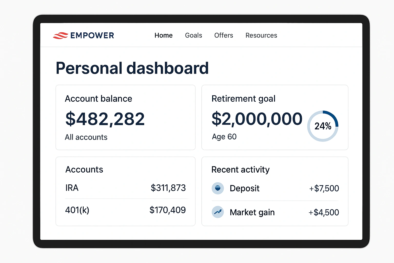Click the retirement progress ring icon
394x263 pixels.
coord(323,126)
